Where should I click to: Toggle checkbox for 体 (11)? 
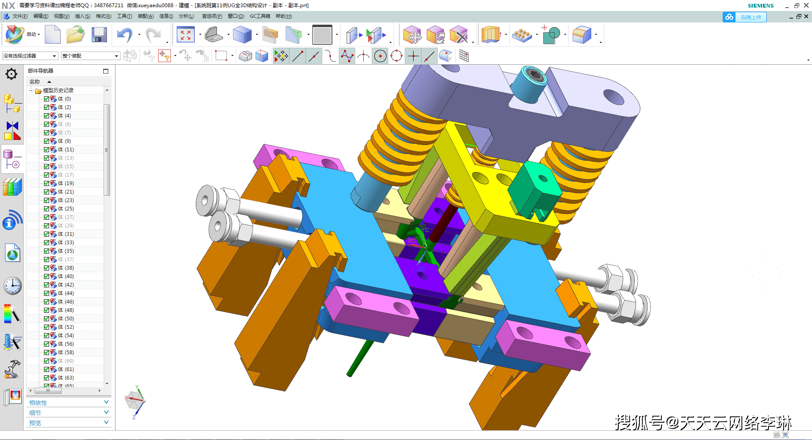[47, 149]
